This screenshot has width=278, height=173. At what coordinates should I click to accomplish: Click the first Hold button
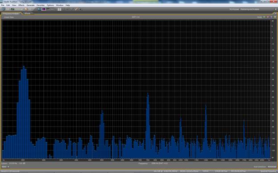point(264,17)
